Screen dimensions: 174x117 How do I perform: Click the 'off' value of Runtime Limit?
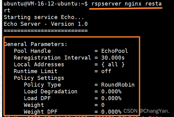coord(106,71)
